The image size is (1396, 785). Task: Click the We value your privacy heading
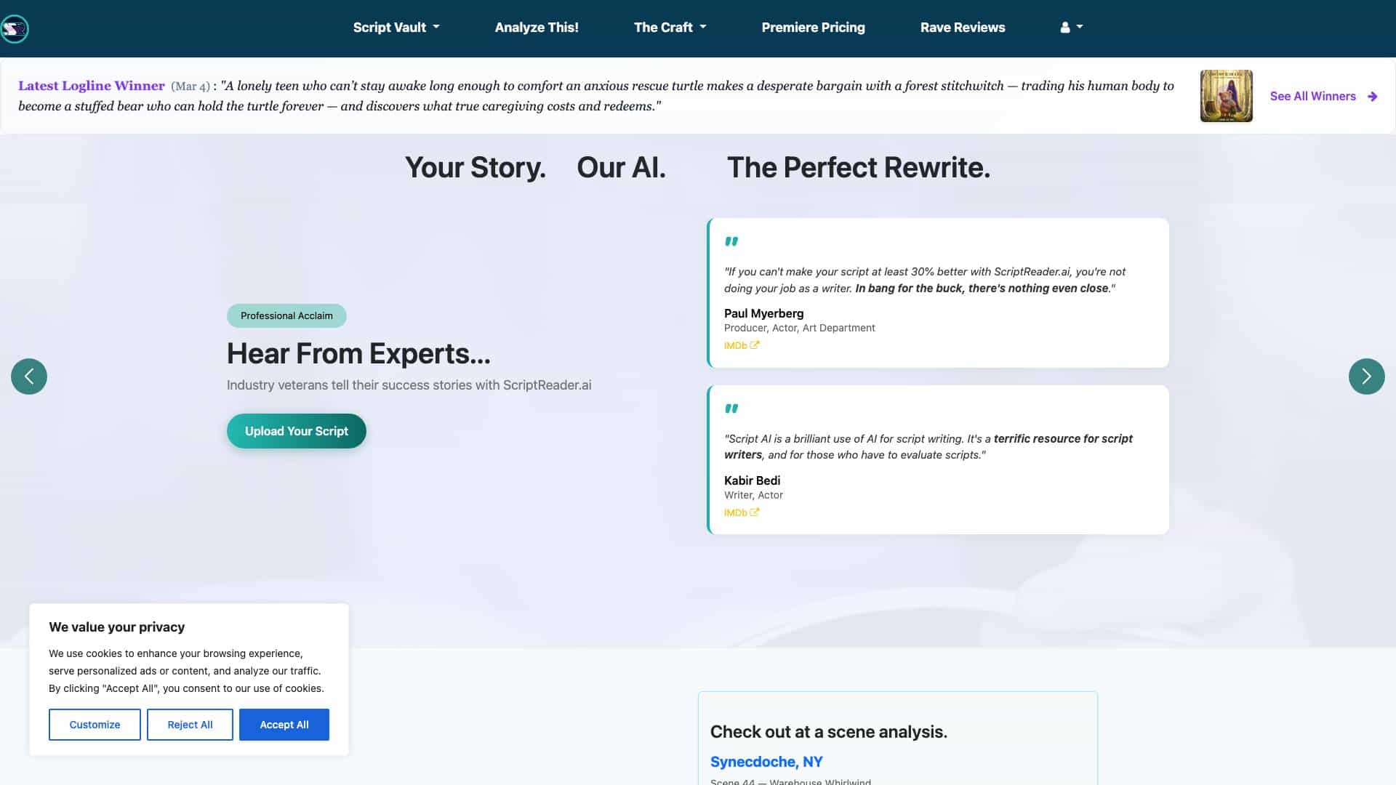tap(116, 627)
